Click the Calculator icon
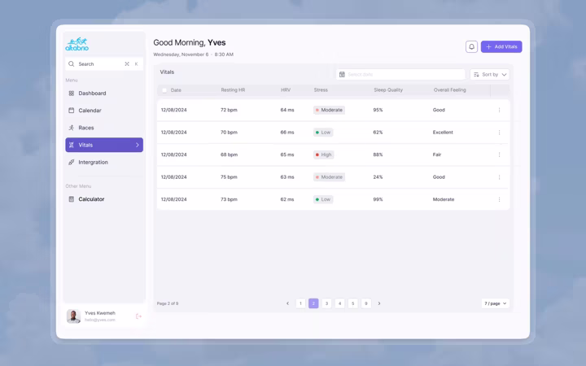This screenshot has height=366, width=586. 72,199
